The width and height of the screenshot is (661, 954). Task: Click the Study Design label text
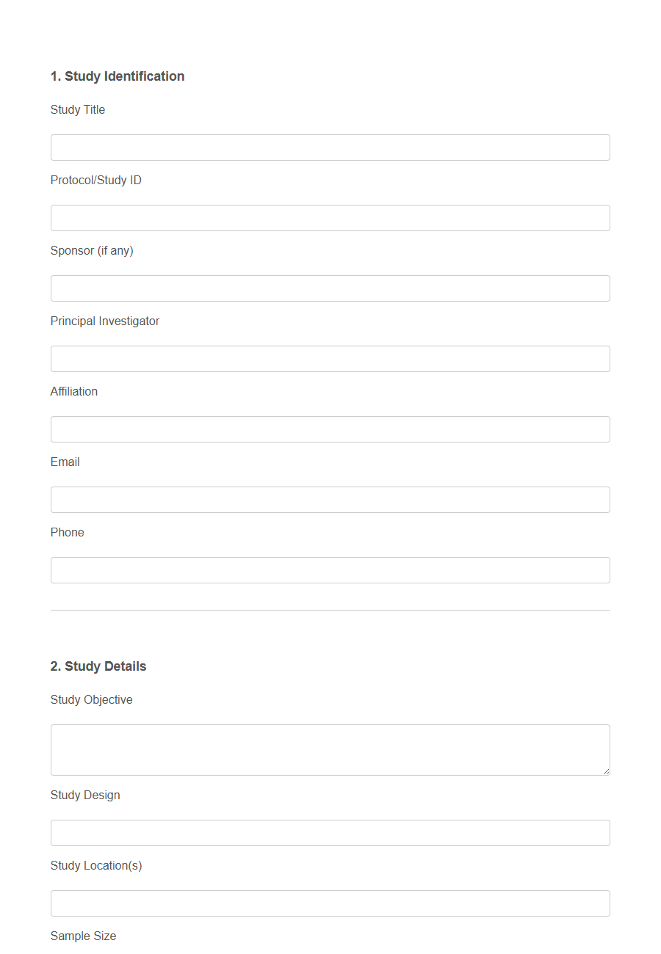(x=85, y=795)
